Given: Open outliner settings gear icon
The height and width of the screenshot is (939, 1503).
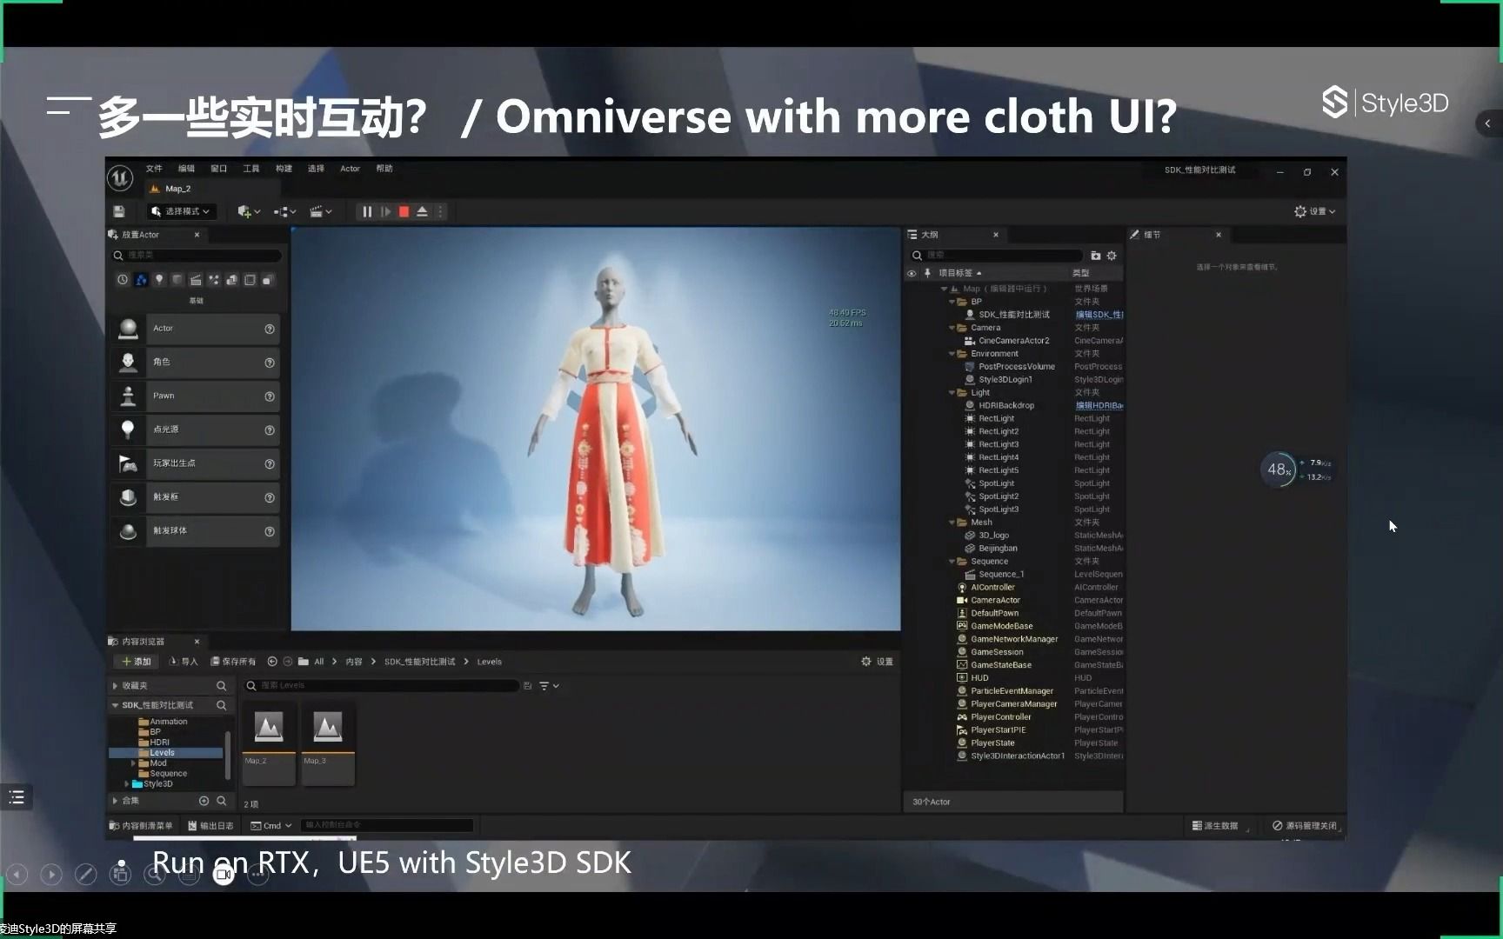Looking at the screenshot, I should (x=1112, y=256).
